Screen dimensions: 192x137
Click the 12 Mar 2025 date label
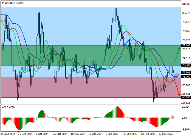pyautogui.click(x=166, y=134)
